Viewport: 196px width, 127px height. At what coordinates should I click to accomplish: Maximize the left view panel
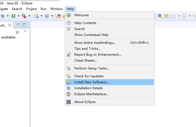click(24, 25)
